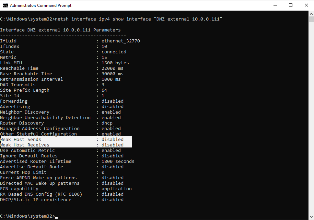Click the Neighbor Unreachability Detection label

click(x=45, y=118)
